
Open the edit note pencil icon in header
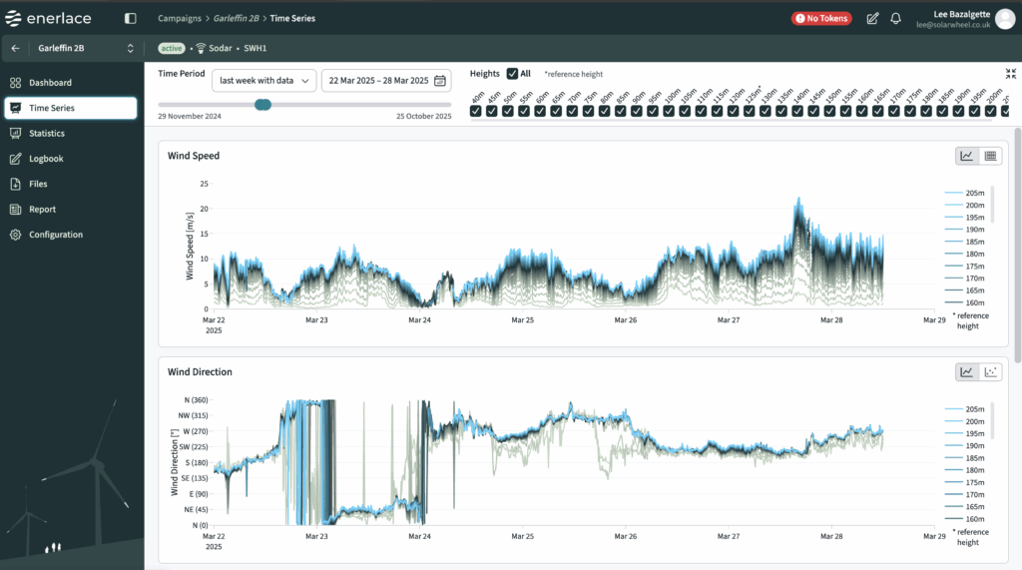point(873,18)
